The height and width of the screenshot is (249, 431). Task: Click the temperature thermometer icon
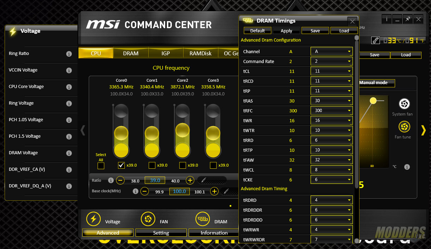(x=376, y=41)
